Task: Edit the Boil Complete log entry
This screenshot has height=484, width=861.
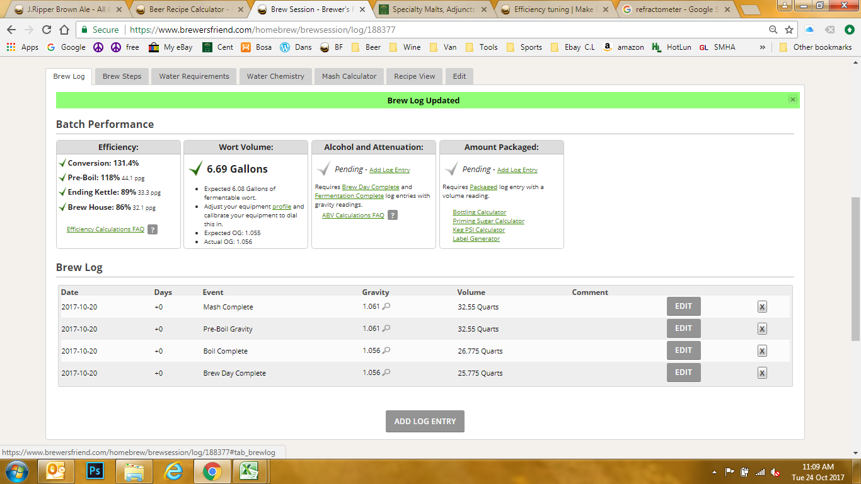Action: tap(684, 350)
